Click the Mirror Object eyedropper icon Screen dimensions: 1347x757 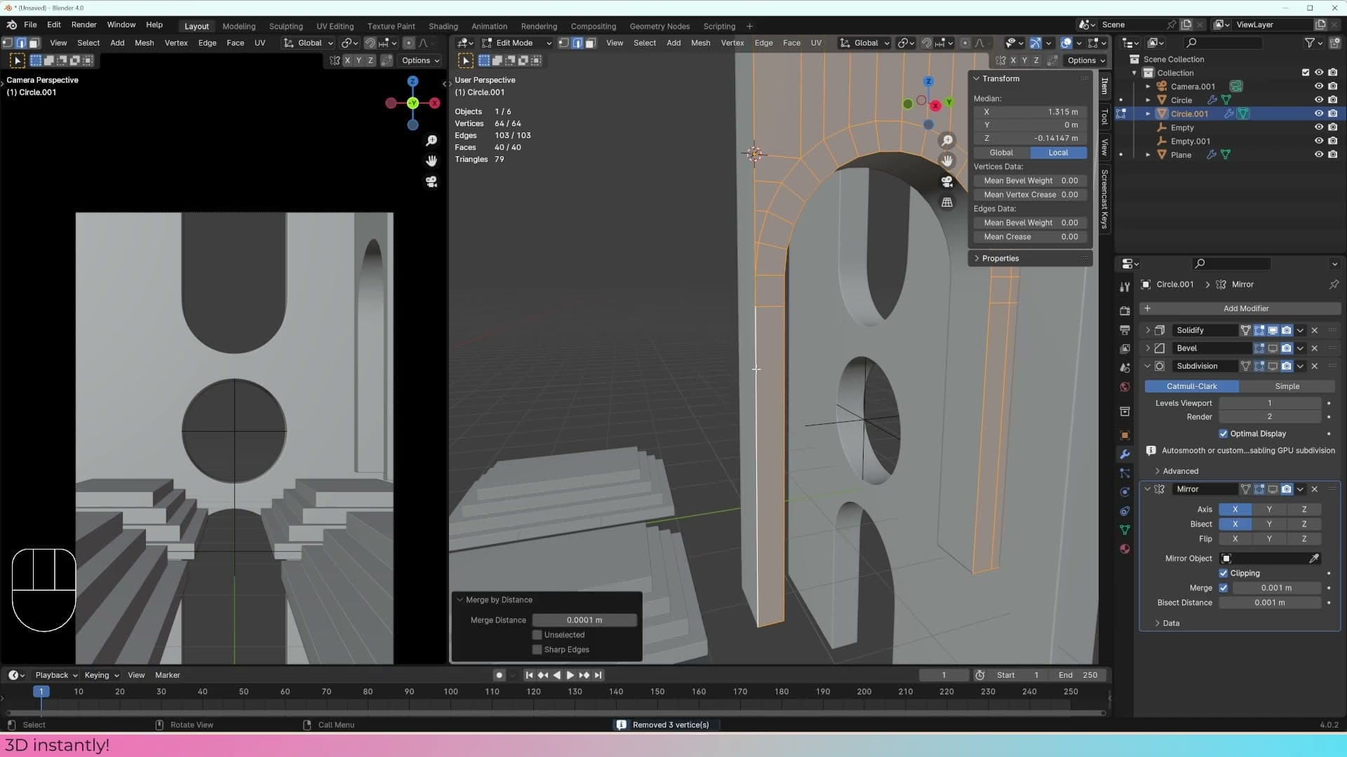click(1314, 559)
